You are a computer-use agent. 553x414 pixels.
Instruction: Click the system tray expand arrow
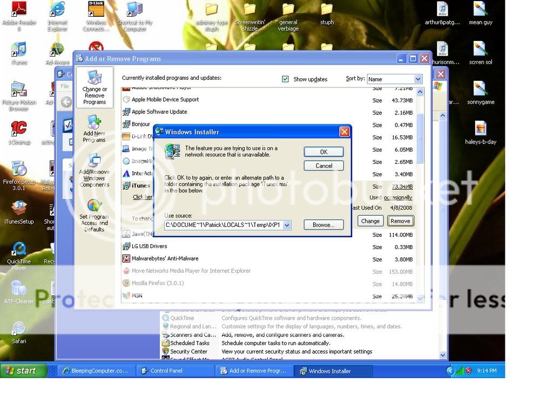click(450, 371)
